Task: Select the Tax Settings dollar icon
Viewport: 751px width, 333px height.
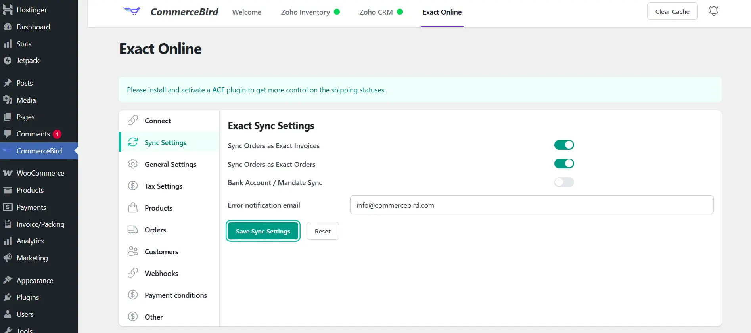Action: (x=133, y=186)
